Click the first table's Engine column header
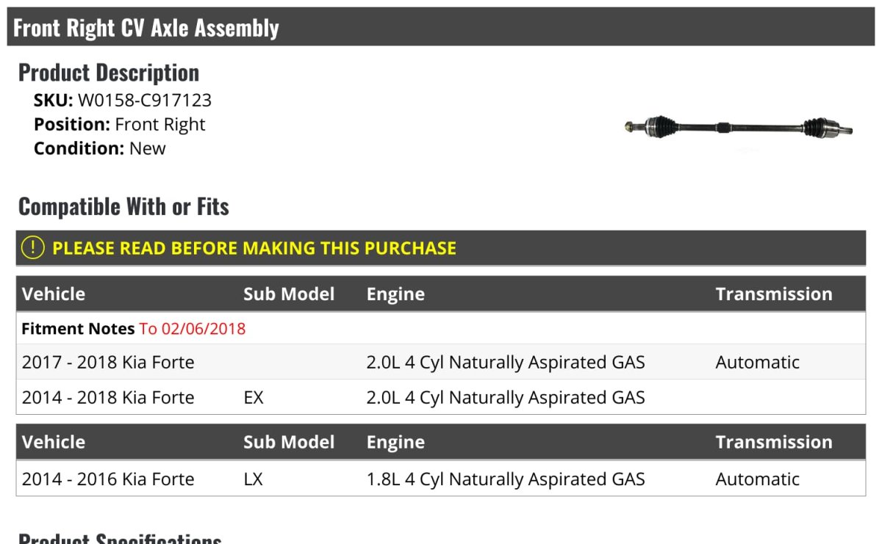This screenshot has height=544, width=882. 395,294
